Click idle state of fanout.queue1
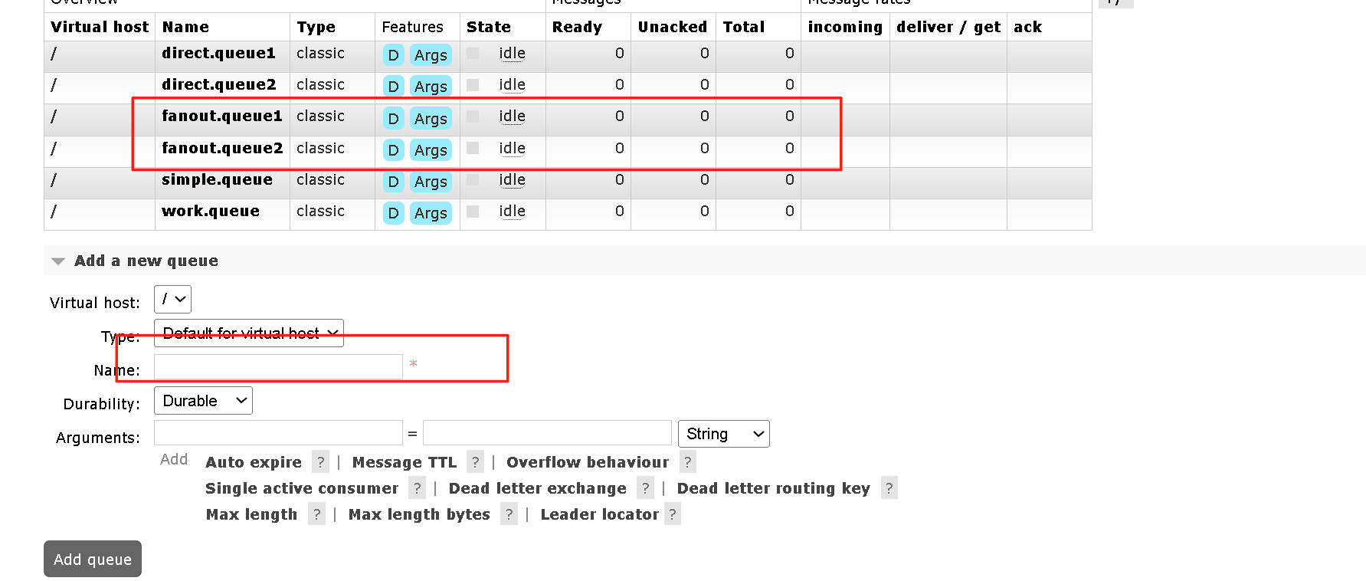1366x581 pixels. (512, 117)
